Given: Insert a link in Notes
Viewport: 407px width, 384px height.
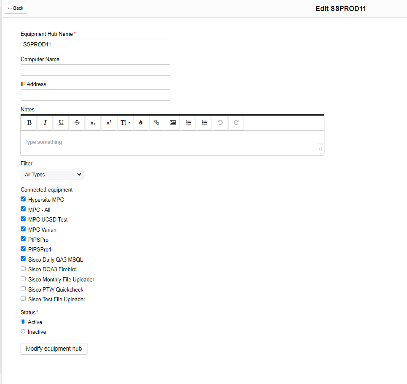Looking at the screenshot, I should click(x=157, y=123).
